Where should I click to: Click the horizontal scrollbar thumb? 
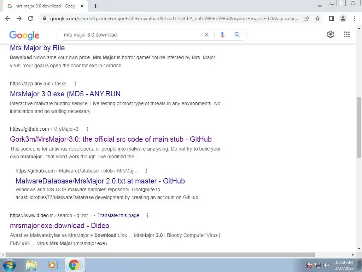160,255
